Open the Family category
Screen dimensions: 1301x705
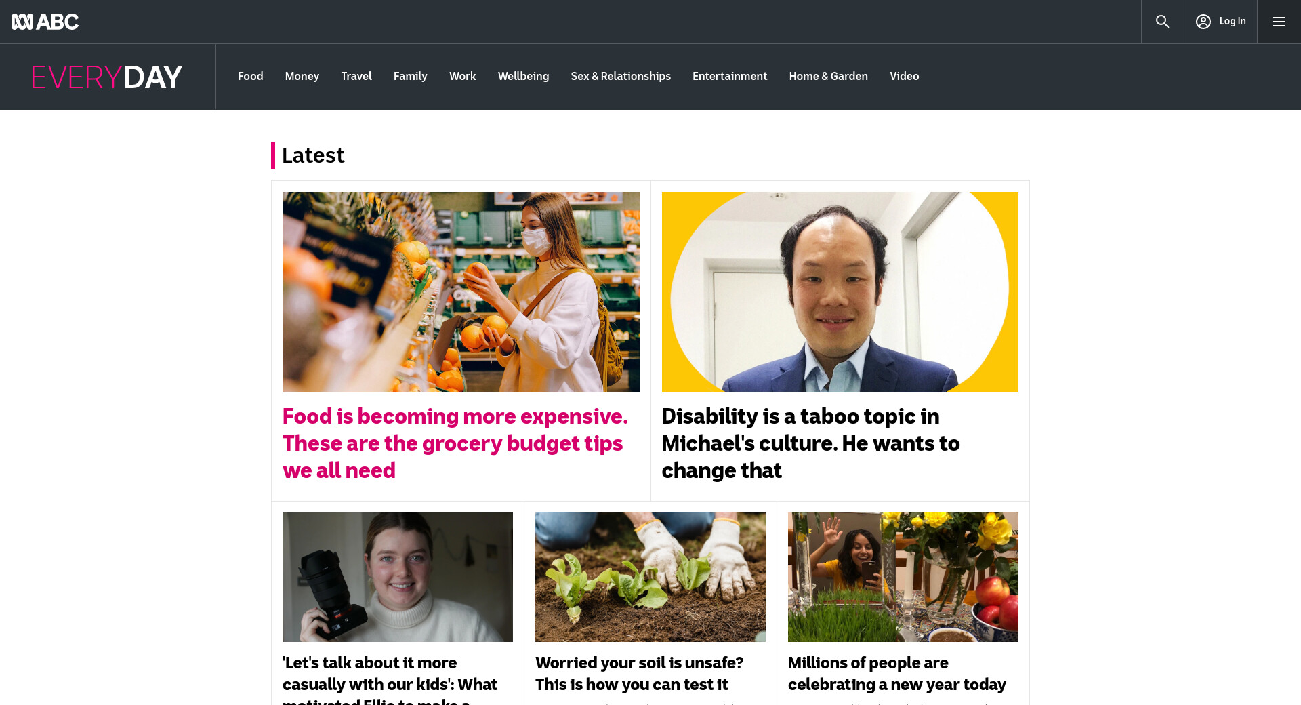click(410, 77)
